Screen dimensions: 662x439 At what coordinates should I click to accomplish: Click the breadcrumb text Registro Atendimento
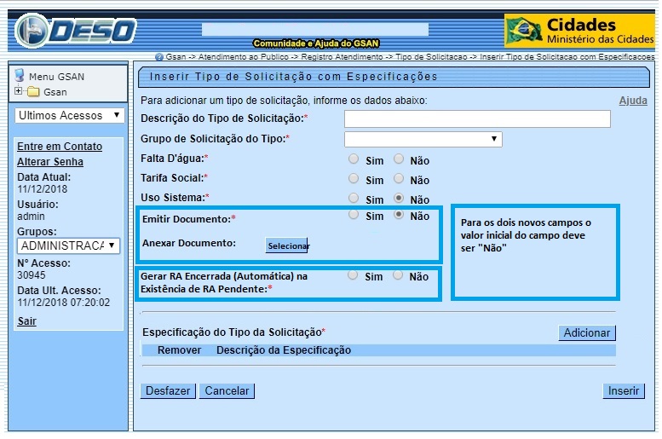tap(342, 56)
